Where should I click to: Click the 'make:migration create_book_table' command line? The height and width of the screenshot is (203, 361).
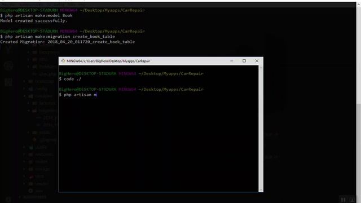(58, 36)
